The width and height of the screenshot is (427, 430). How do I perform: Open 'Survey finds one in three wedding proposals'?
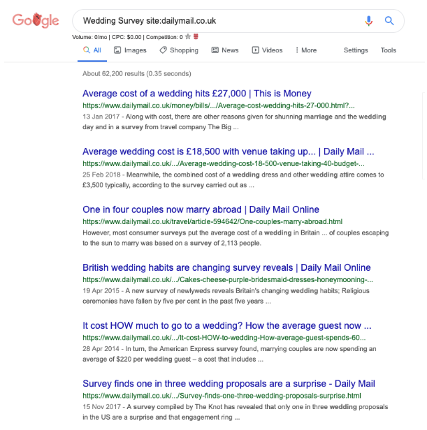pyautogui.click(x=229, y=383)
